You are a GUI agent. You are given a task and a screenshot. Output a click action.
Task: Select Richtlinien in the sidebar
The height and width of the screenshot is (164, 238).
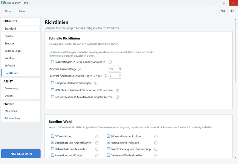tap(21, 73)
